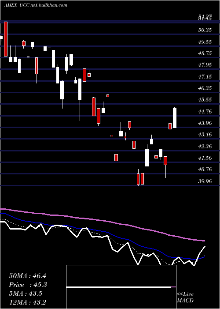Click the 42.36 price axis label
Viewport: 220px width, 309px height.
[x=205, y=147]
